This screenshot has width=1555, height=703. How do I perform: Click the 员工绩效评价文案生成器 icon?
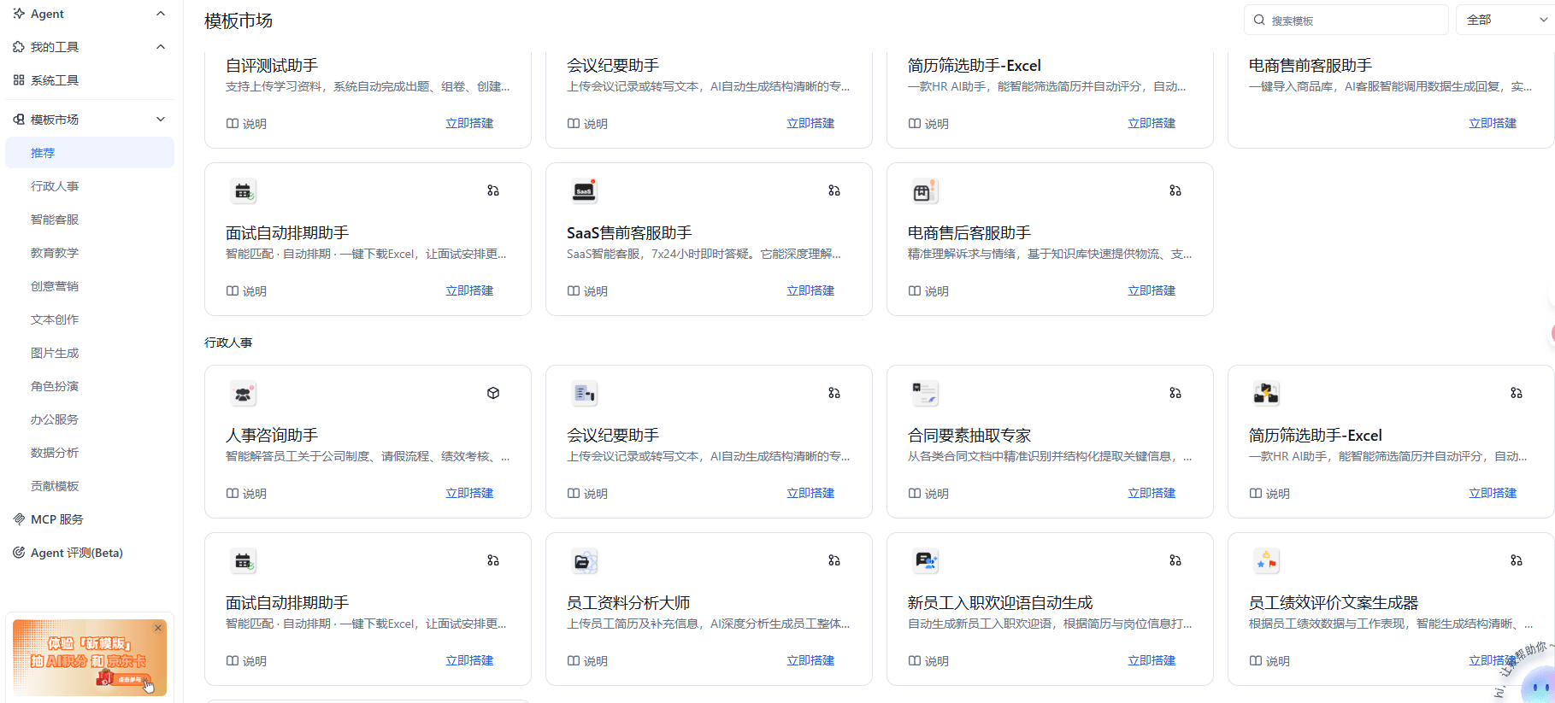tap(1266, 561)
